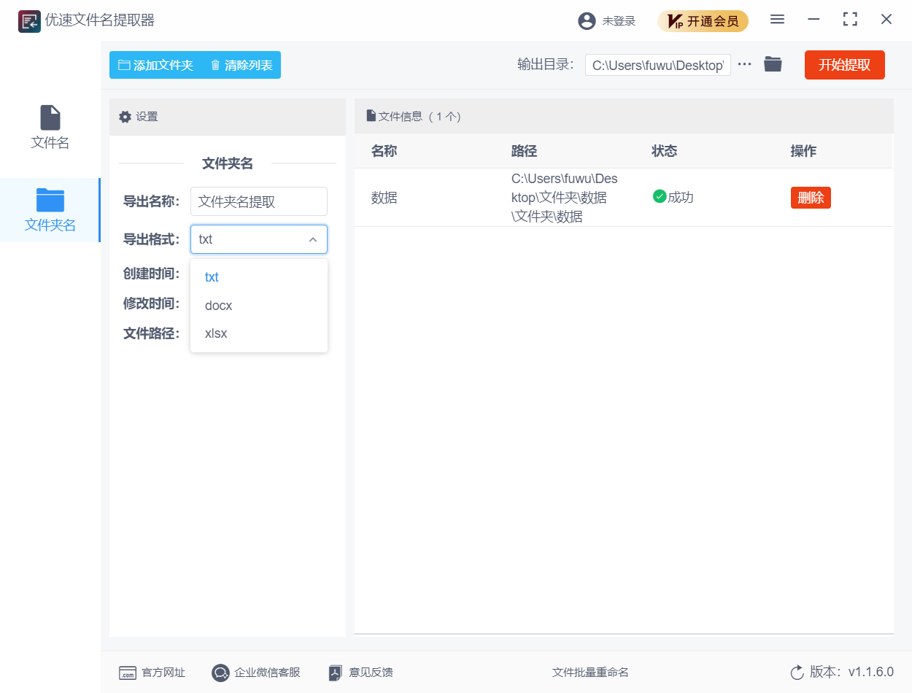Click 文件批量重命名 link
912x693 pixels.
click(590, 673)
